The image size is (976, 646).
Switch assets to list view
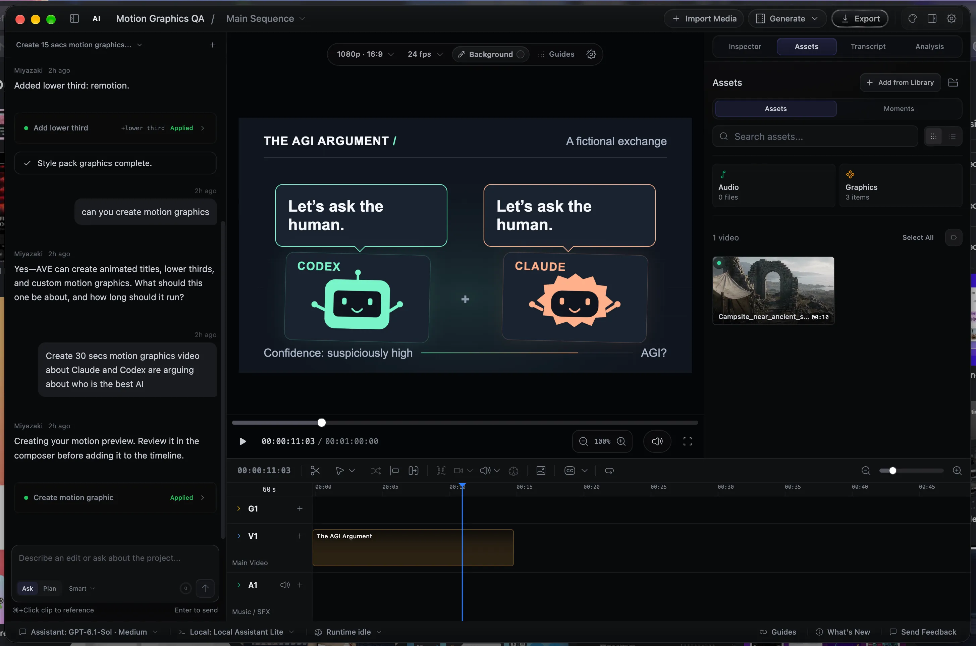[x=953, y=137]
